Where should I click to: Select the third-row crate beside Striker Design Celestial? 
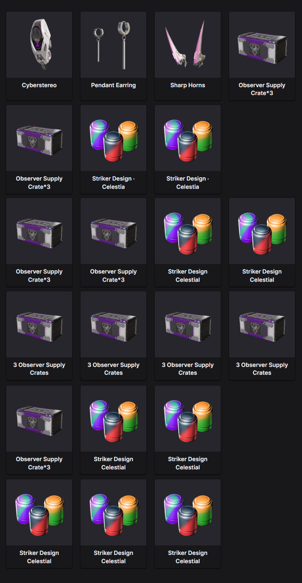point(113,242)
